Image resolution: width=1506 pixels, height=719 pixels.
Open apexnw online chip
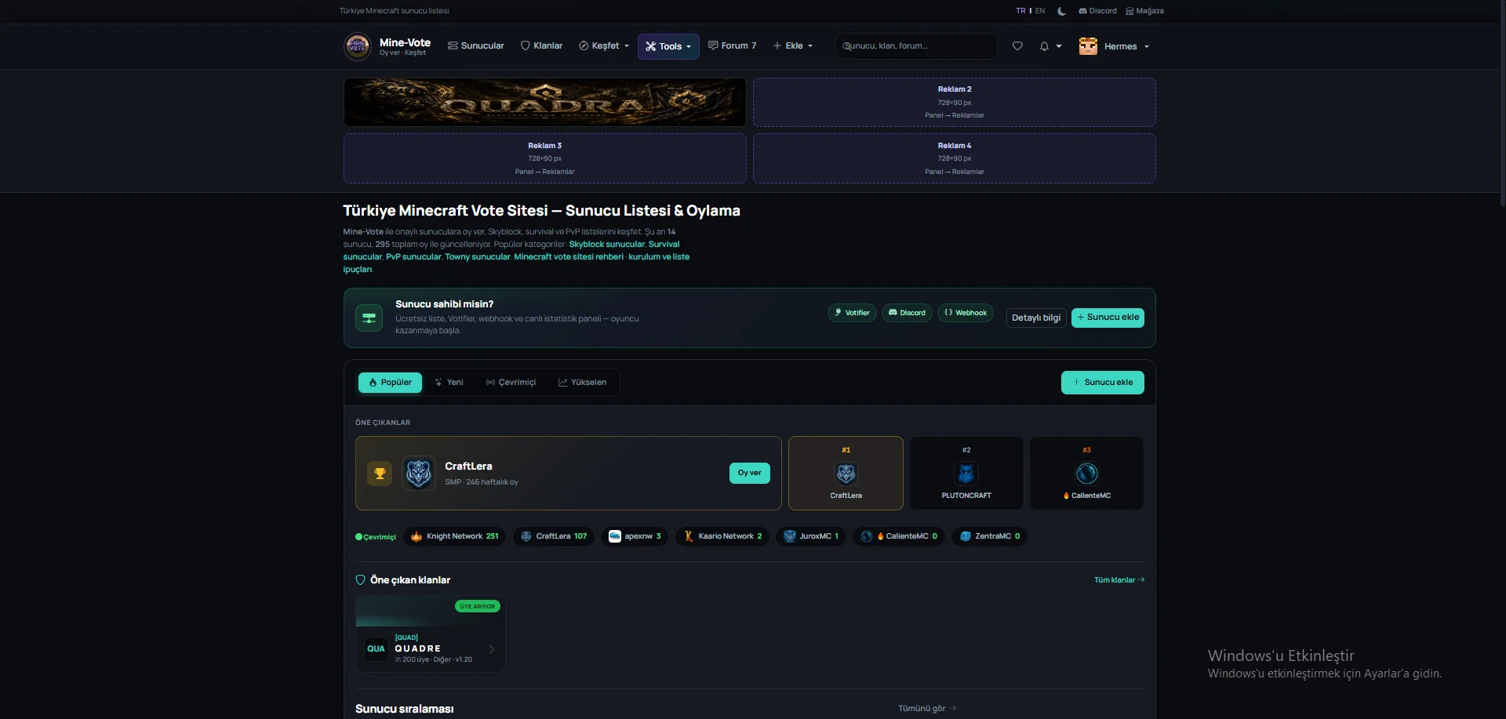(x=635, y=536)
